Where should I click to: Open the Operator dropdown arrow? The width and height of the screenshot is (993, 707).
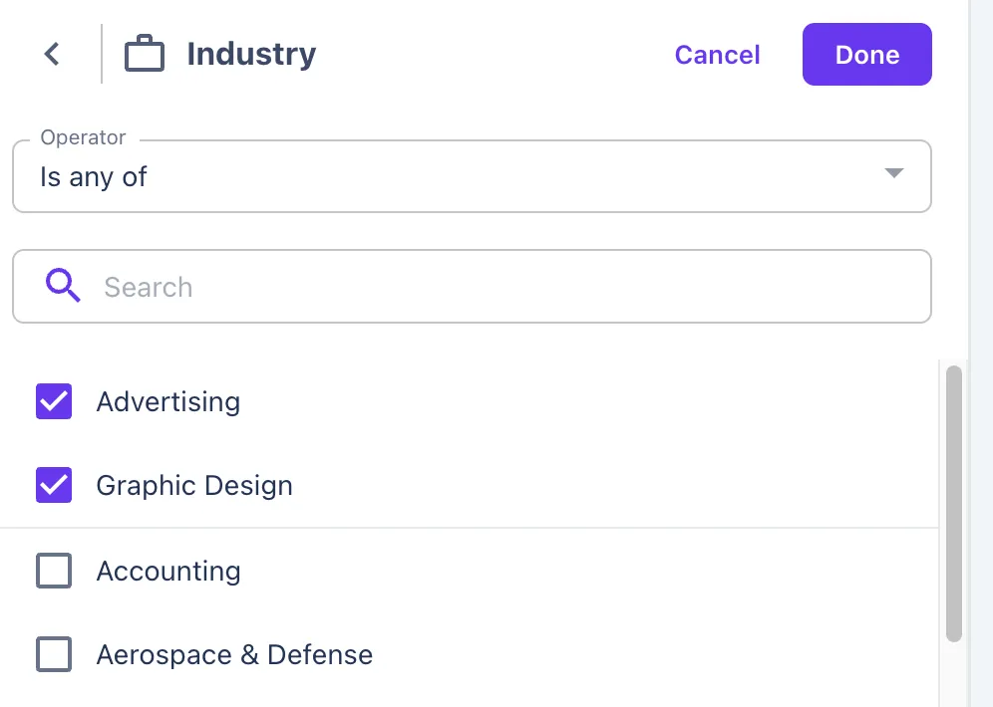(893, 173)
